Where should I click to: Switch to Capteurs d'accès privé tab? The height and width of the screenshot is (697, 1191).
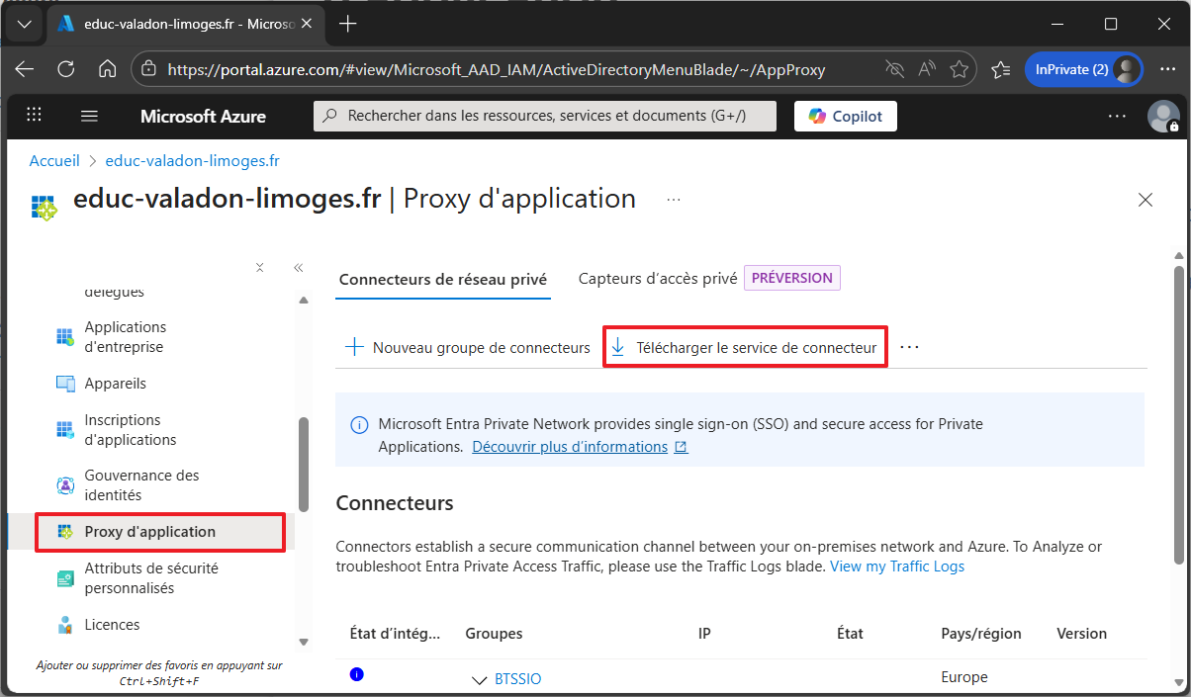(x=658, y=279)
